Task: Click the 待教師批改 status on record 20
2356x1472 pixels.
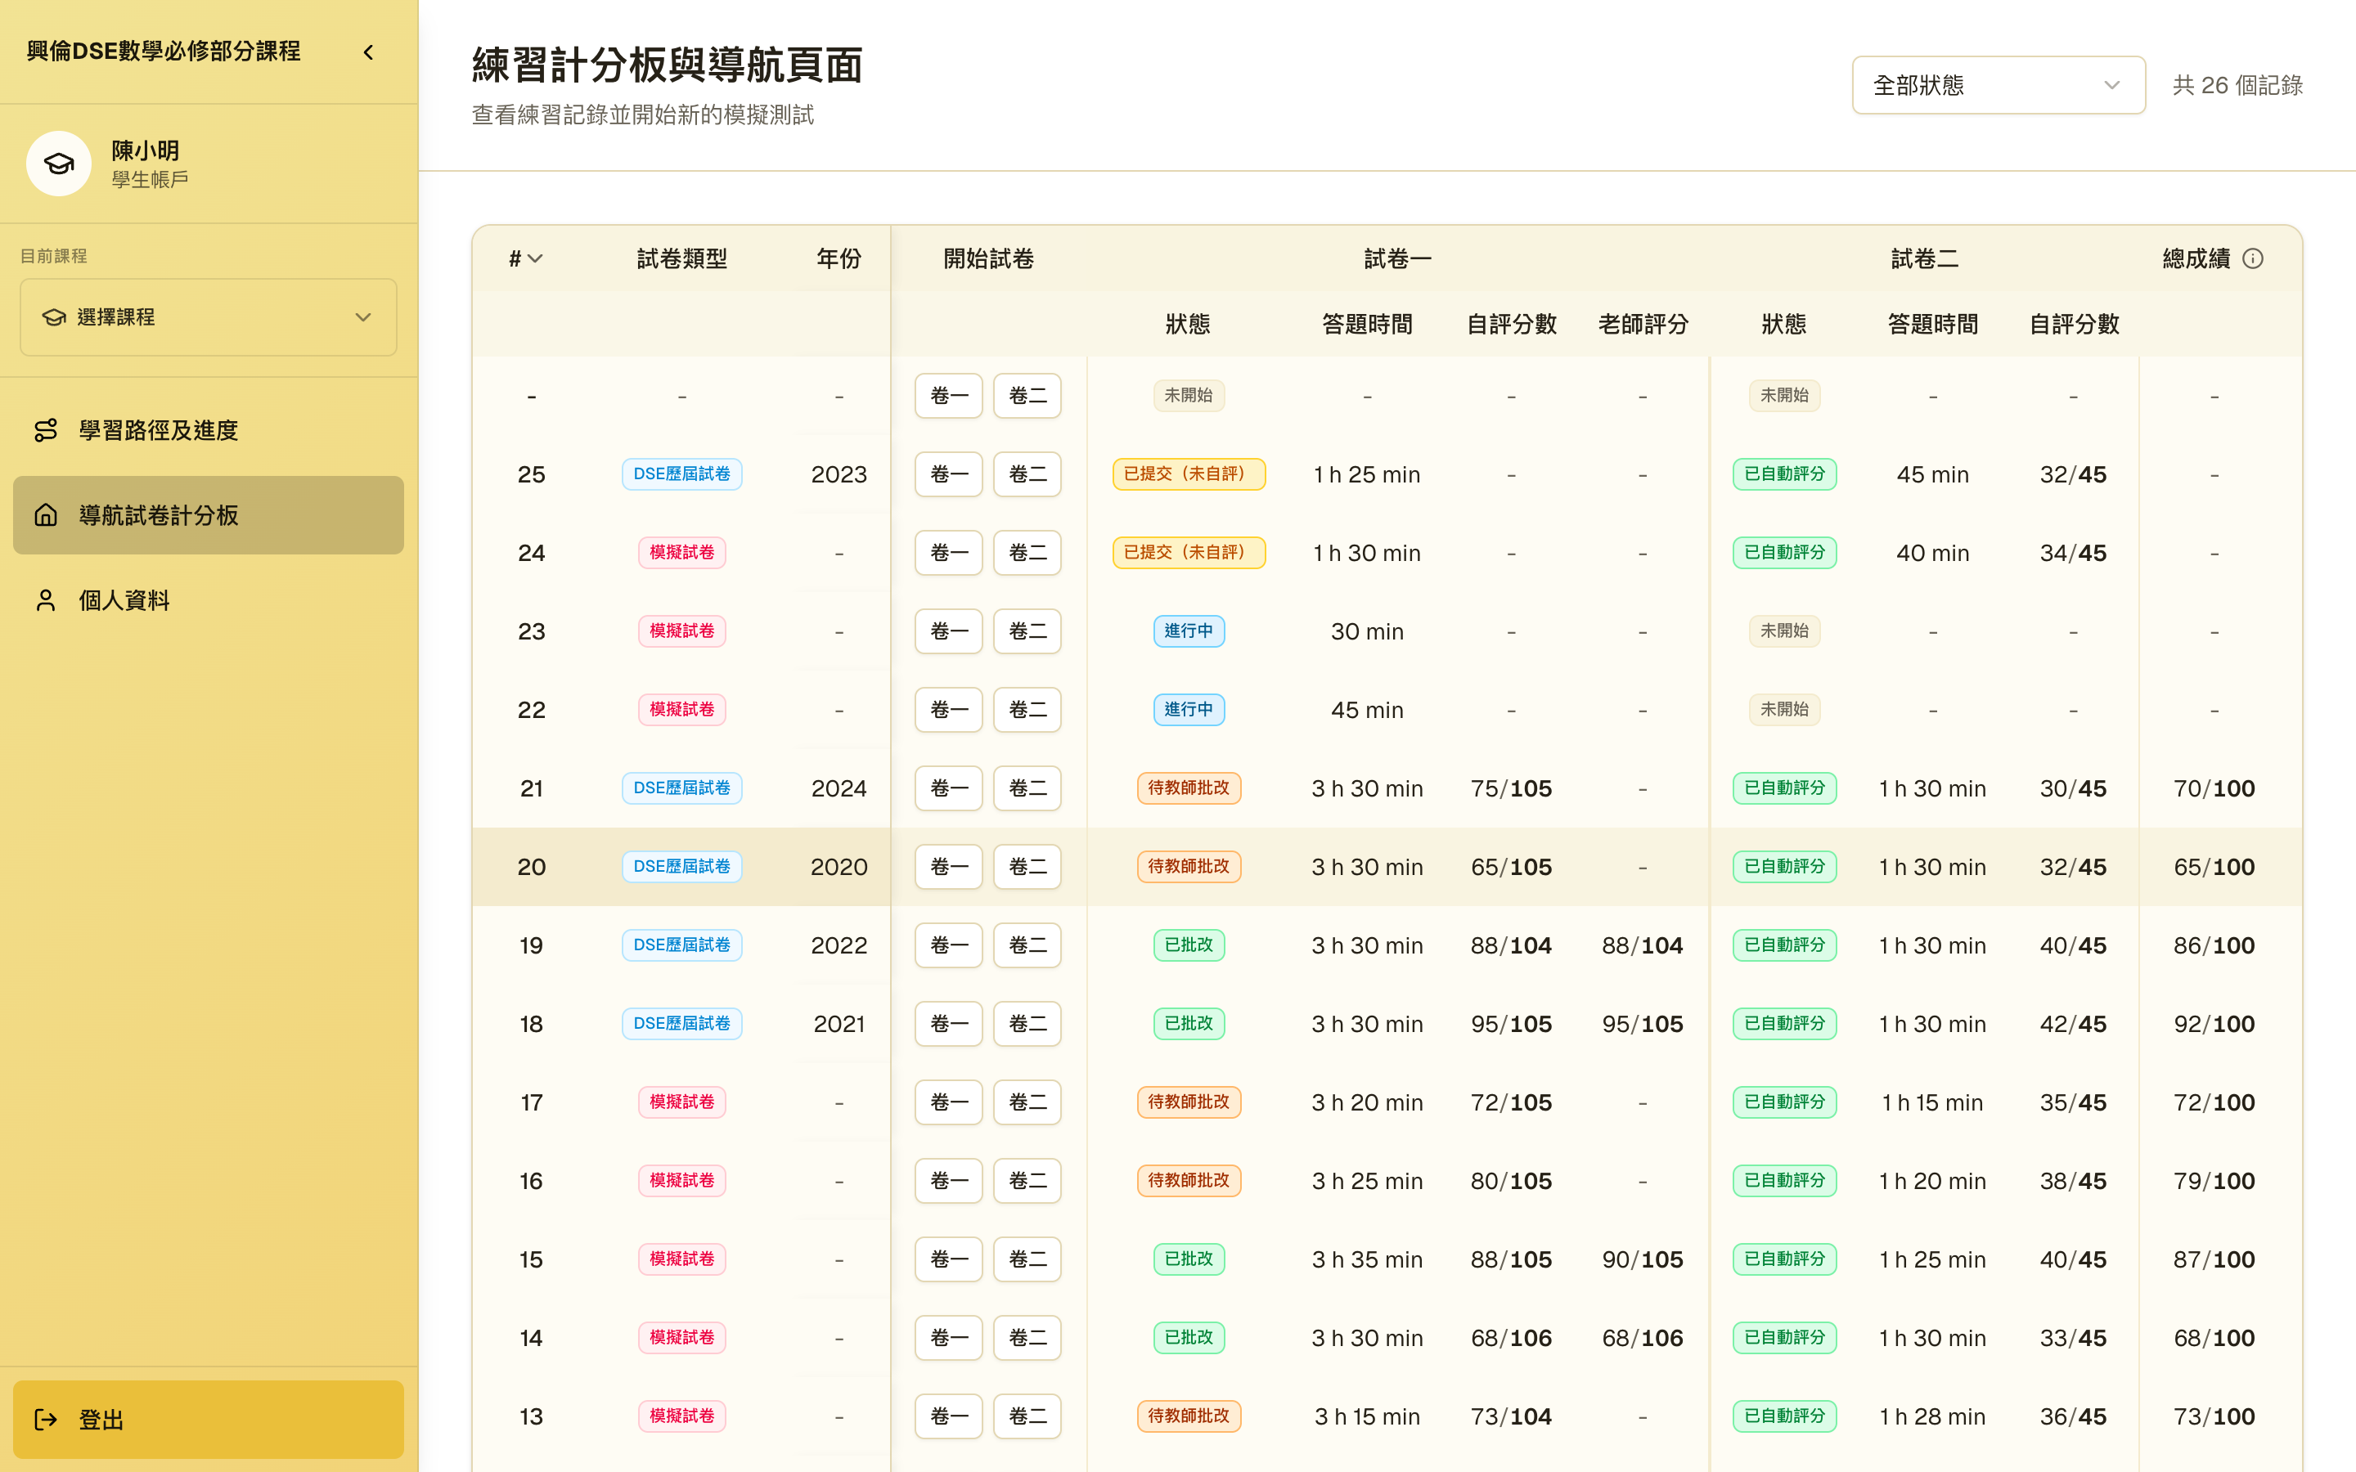Action: pos(1189,867)
